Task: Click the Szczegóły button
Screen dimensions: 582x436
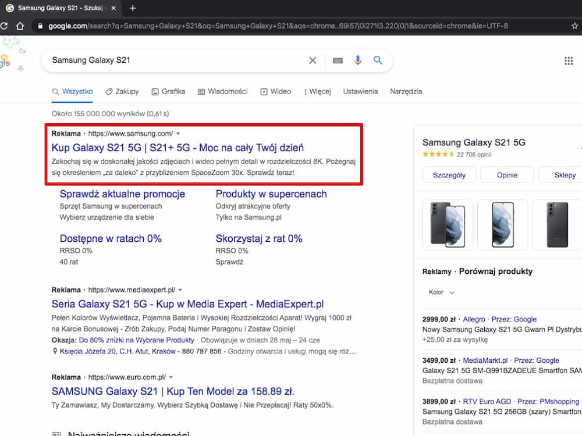Action: (x=449, y=175)
